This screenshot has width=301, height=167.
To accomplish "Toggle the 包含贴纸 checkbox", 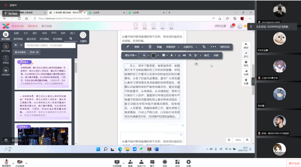I will pyautogui.click(x=21, y=52).
